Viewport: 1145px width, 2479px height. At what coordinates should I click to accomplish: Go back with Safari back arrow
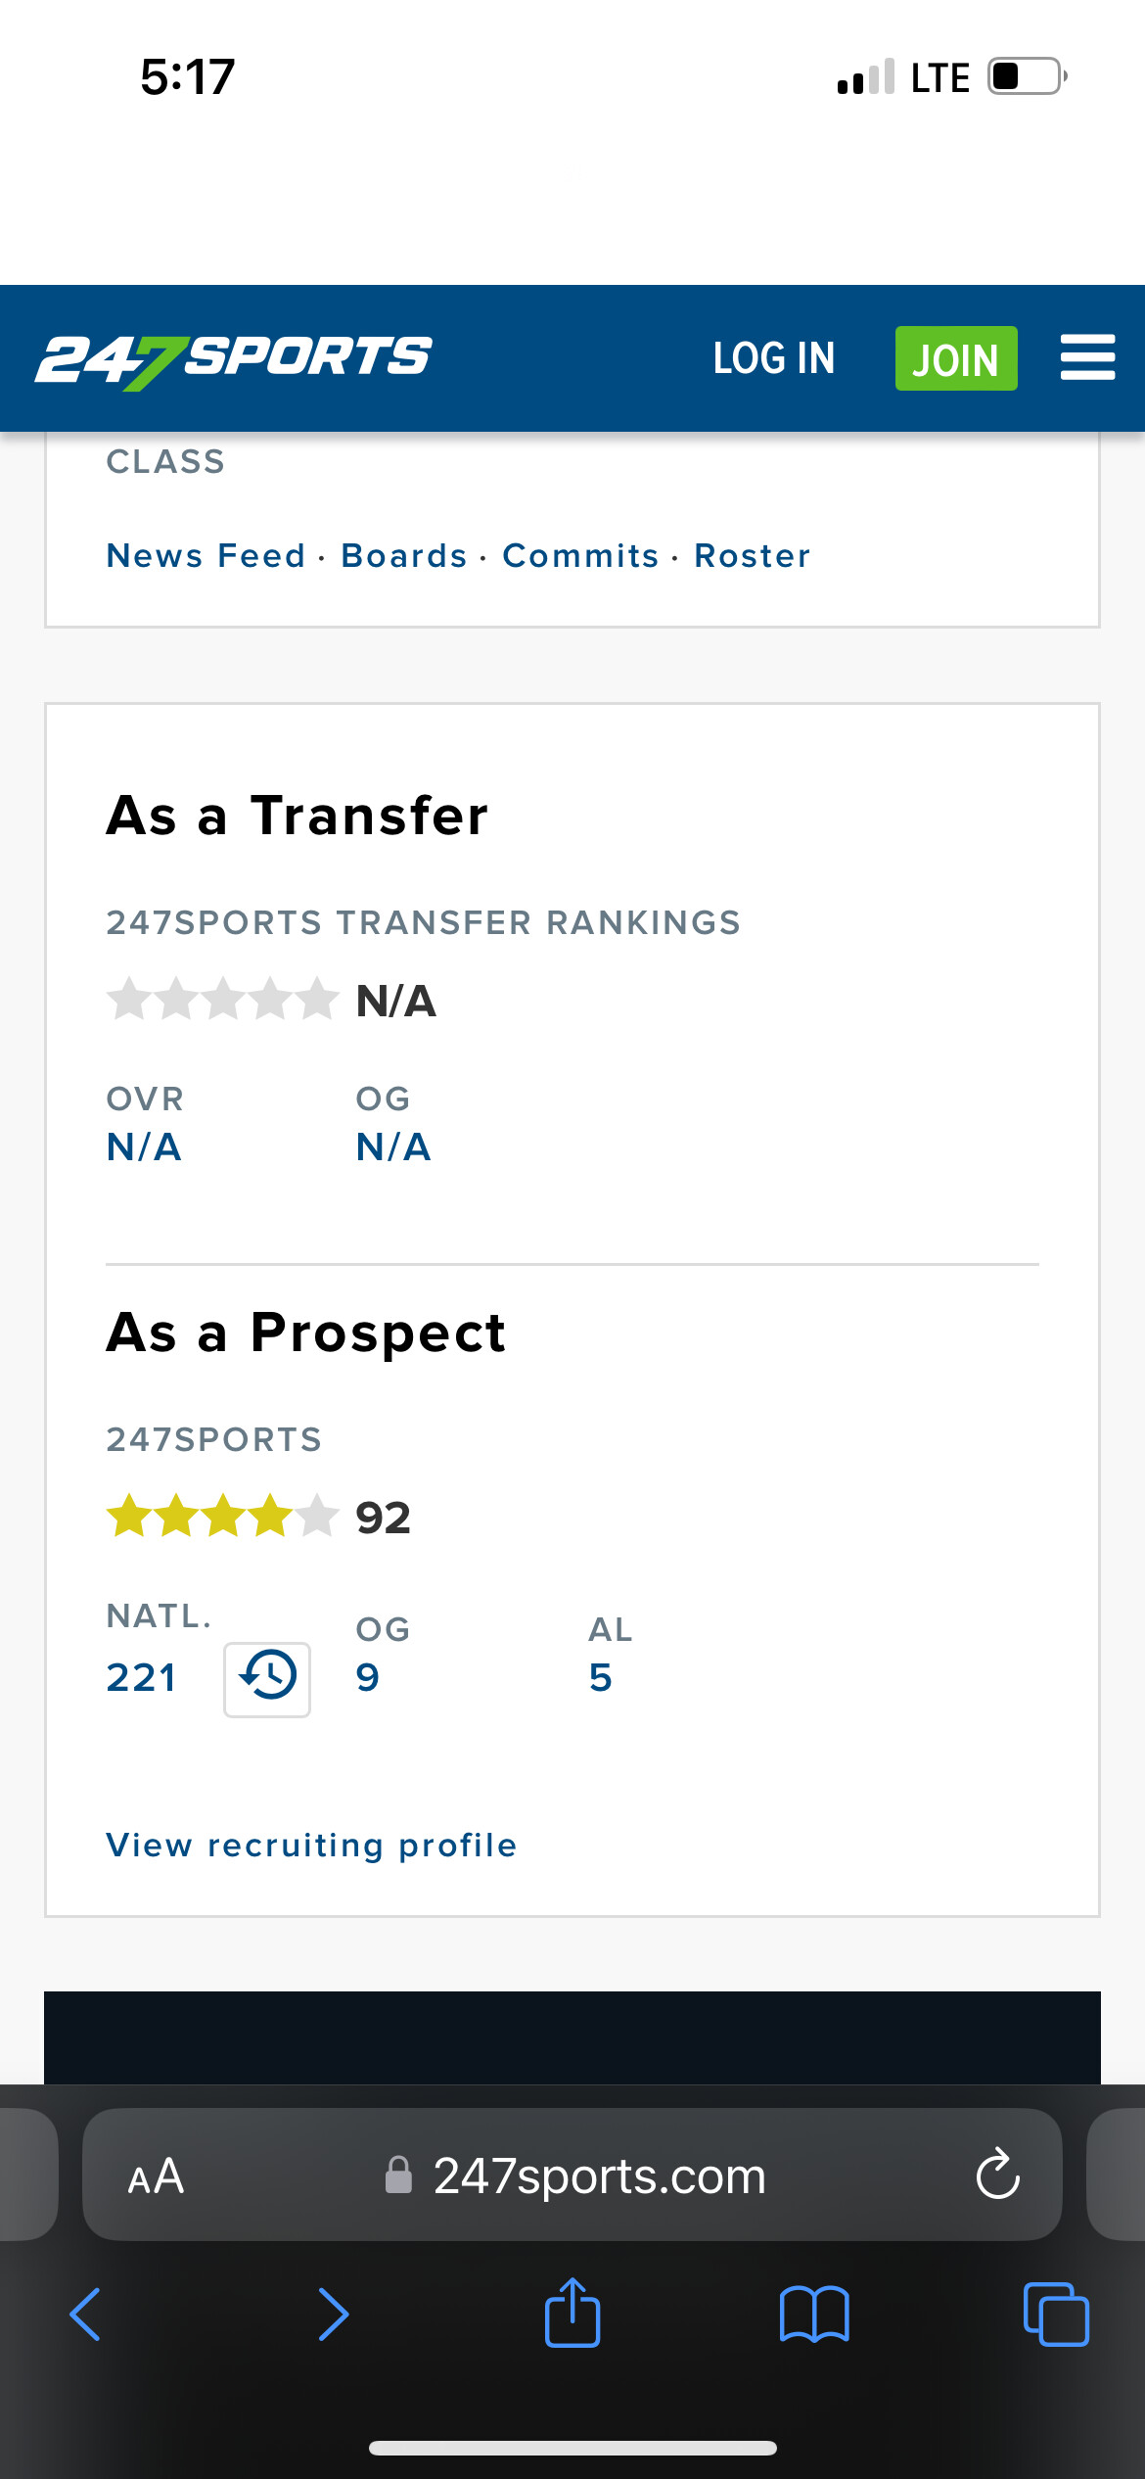[x=85, y=2315]
